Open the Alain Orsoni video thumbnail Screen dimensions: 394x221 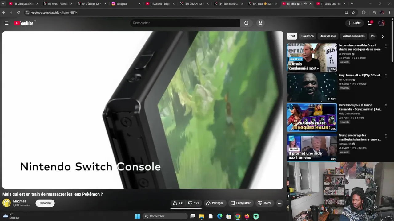[x=312, y=57]
